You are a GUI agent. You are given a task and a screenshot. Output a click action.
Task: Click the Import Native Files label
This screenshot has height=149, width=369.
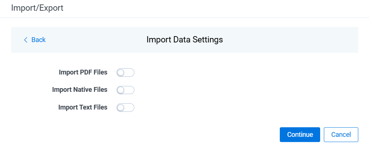80,90
